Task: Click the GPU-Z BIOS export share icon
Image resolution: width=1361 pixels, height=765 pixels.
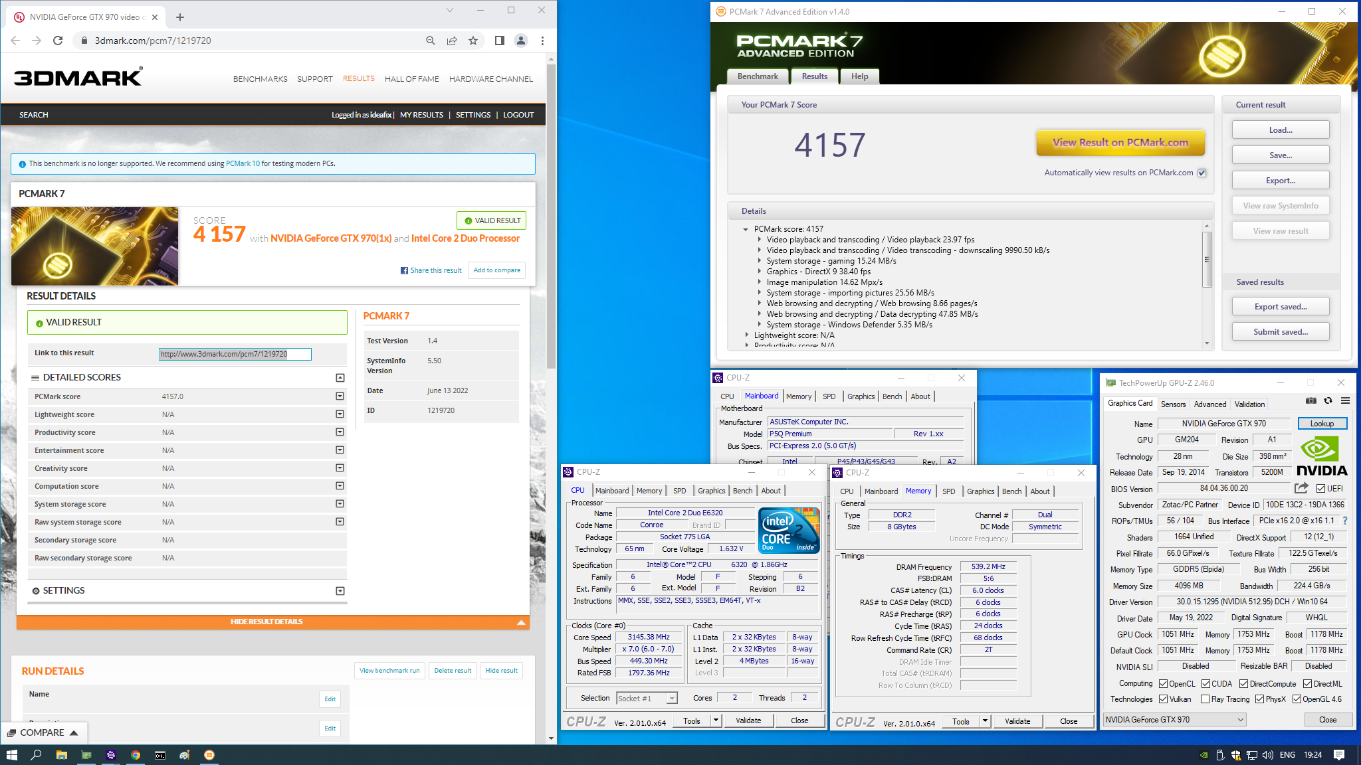Action: (1301, 488)
